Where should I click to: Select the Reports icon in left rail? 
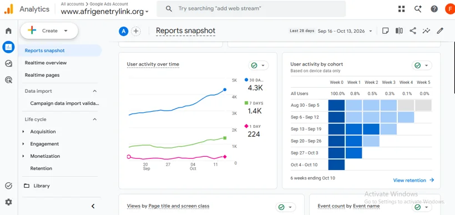tap(8, 47)
